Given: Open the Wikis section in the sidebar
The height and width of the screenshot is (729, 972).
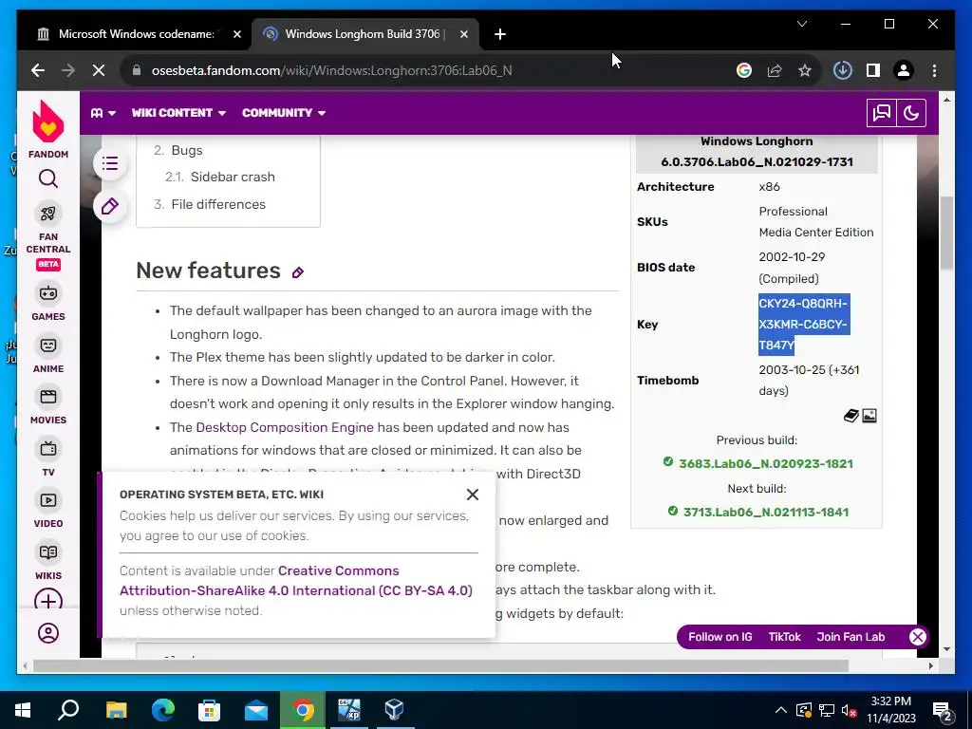Looking at the screenshot, I should click(48, 562).
